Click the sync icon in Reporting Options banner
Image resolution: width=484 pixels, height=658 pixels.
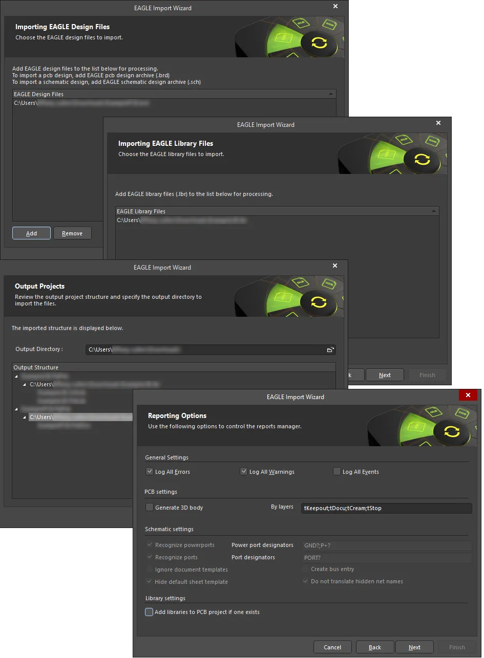point(452,431)
